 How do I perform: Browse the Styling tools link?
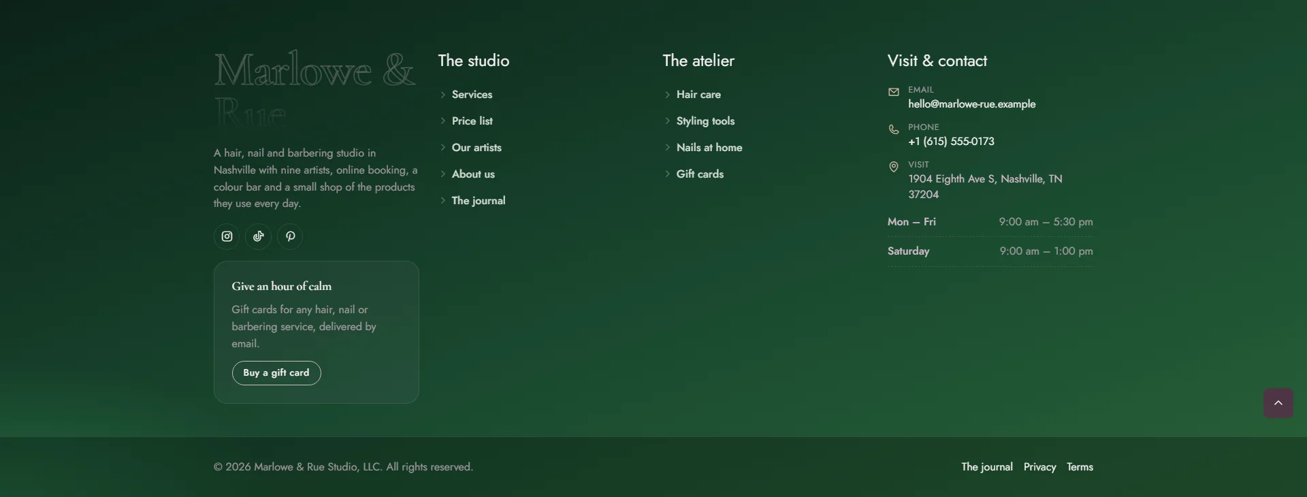click(705, 121)
